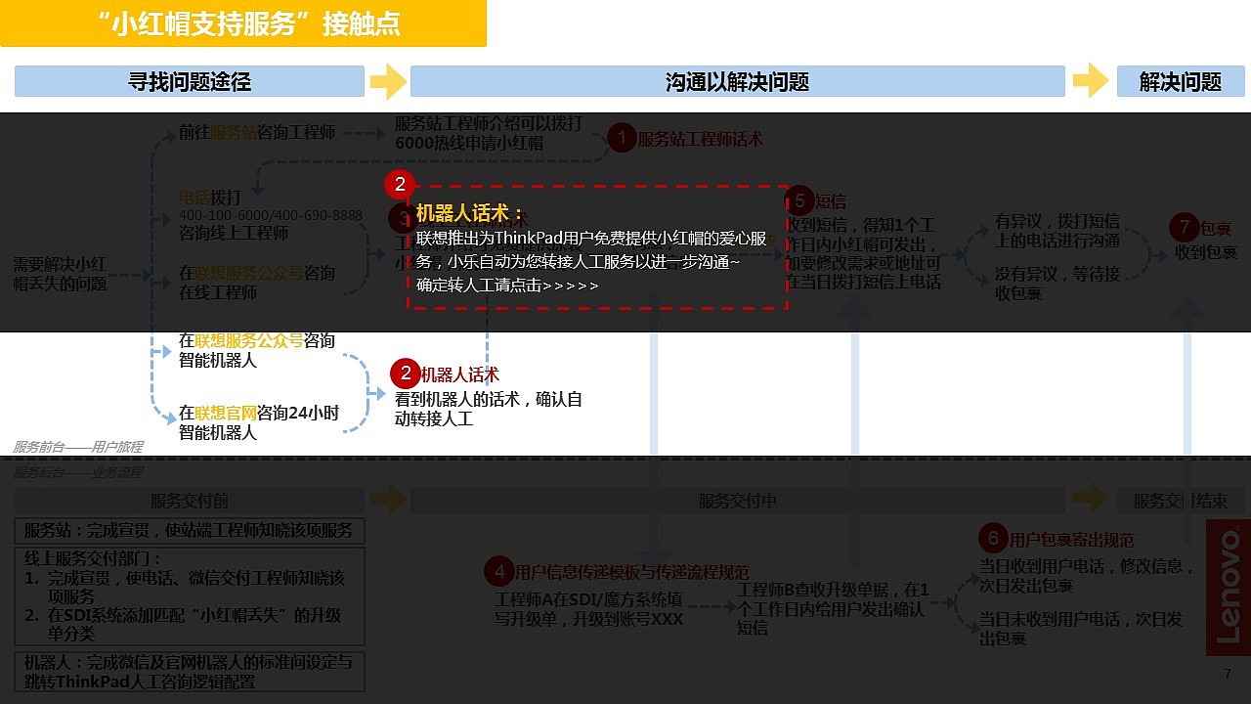Click the slide page number 7
Image resolution: width=1251 pixels, height=704 pixels.
pyautogui.click(x=1228, y=675)
